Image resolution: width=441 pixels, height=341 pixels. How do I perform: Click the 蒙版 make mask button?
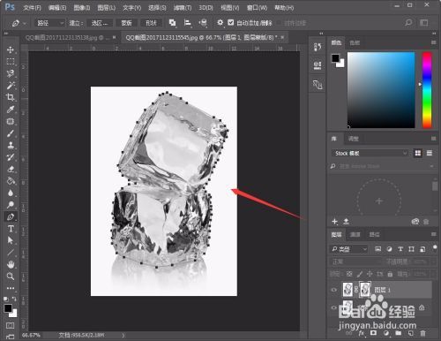(126, 23)
